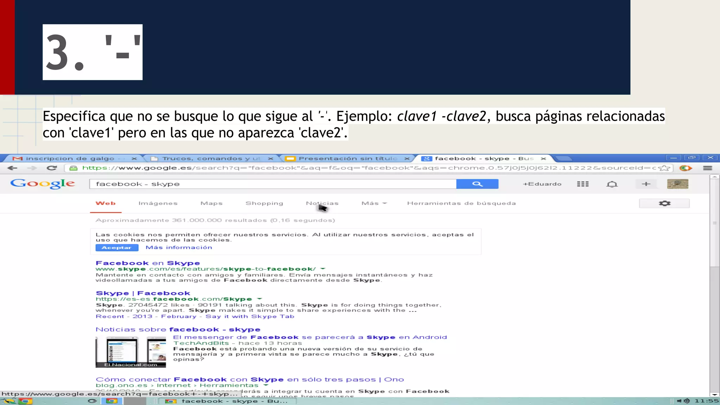The image size is (720, 405).
Task: Open settings gear on results page
Action: click(664, 203)
